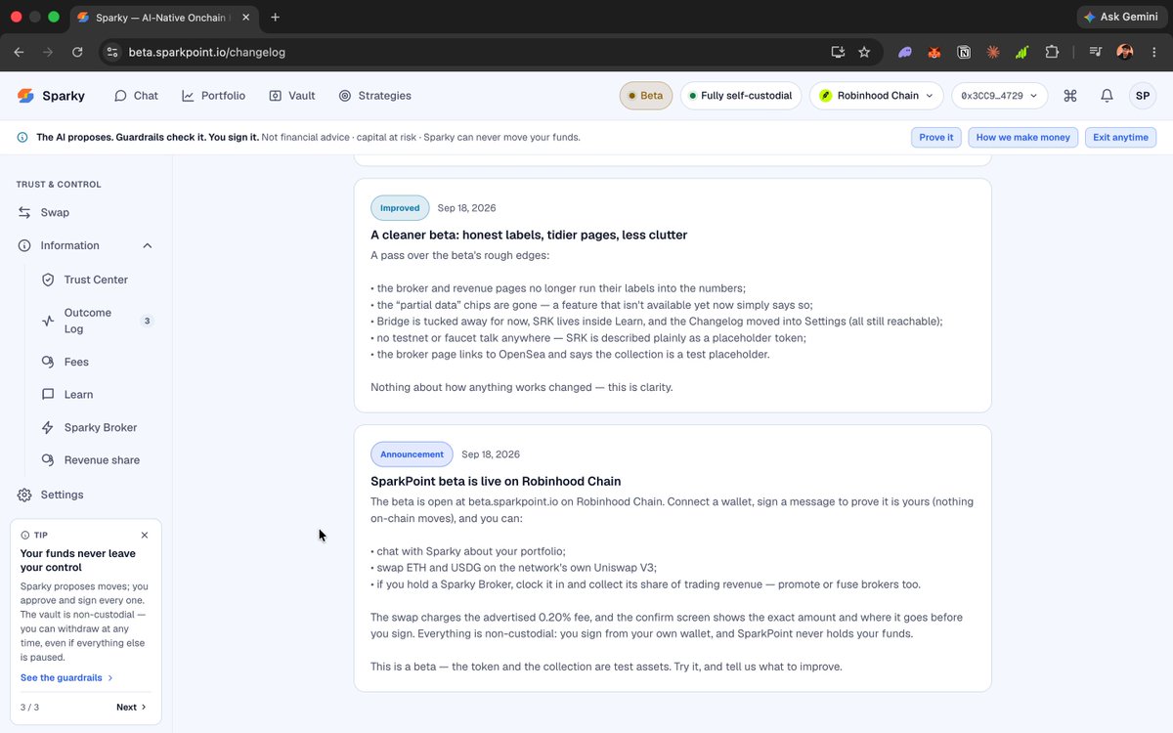
Task: Open Trust Center in the sidebar
Action: click(96, 280)
